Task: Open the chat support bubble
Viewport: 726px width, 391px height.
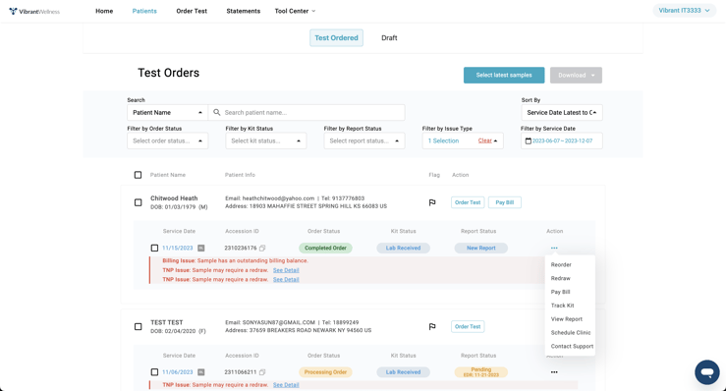Action: [x=707, y=372]
